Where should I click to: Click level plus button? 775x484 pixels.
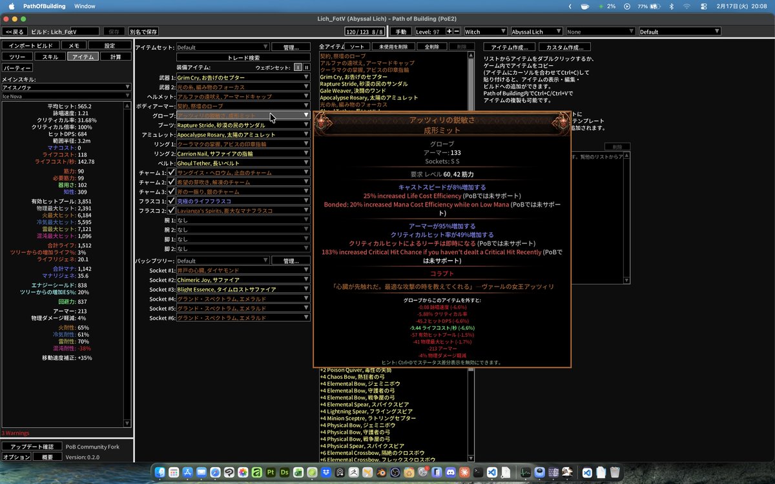[x=449, y=31]
